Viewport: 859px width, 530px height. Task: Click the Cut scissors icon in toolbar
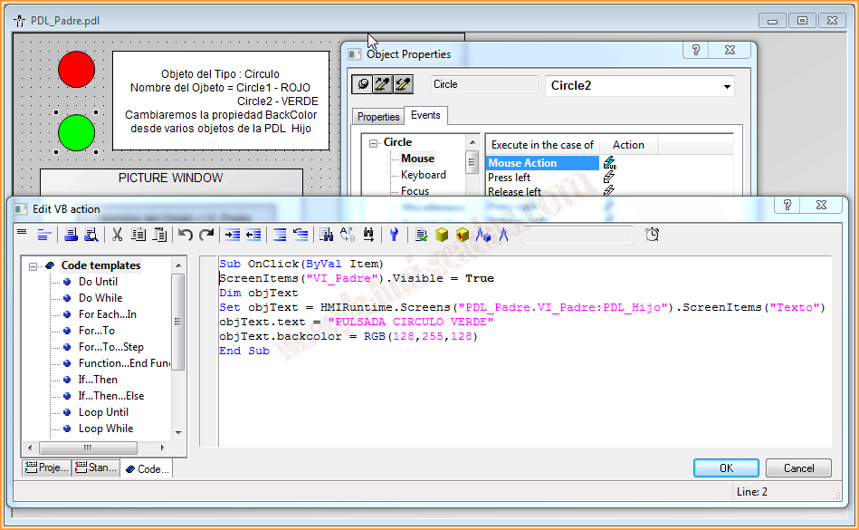click(x=117, y=235)
